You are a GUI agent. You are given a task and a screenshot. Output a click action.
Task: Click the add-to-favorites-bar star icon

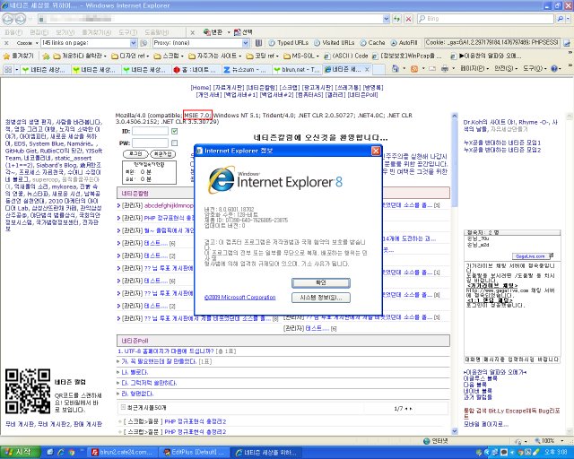[x=46, y=56]
